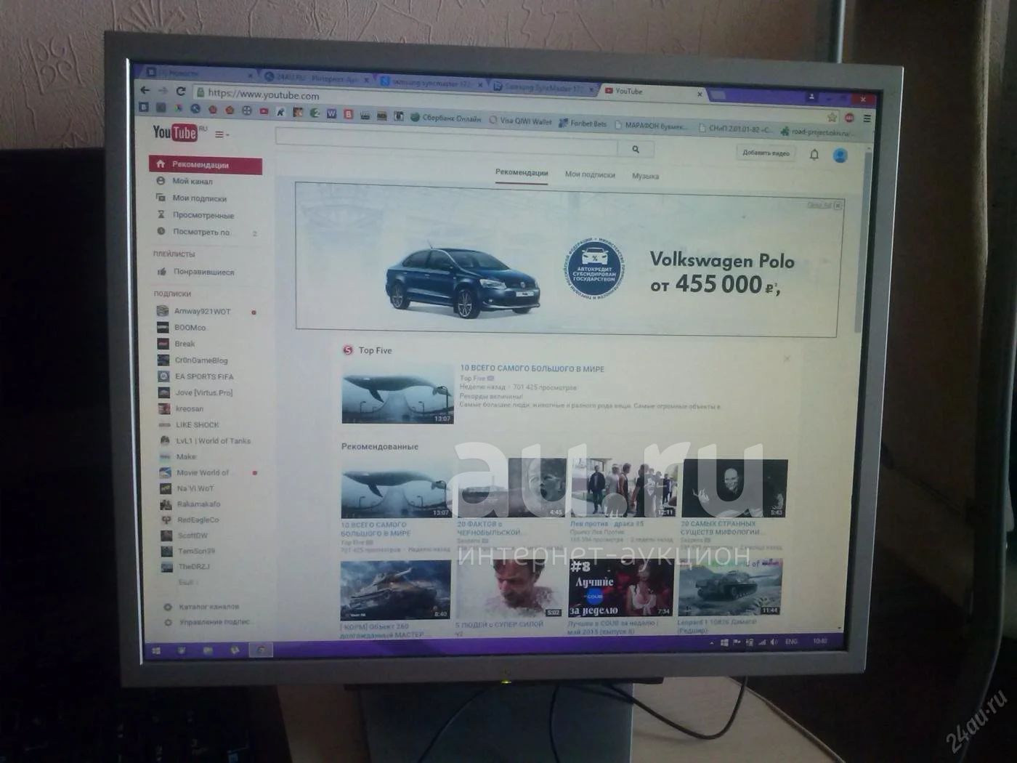
Task: Open the Лучшее в COUB #8 video thumbnail
Action: point(620,589)
